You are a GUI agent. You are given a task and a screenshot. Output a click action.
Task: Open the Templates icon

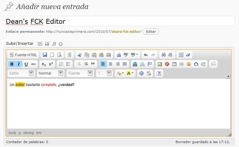point(69,55)
